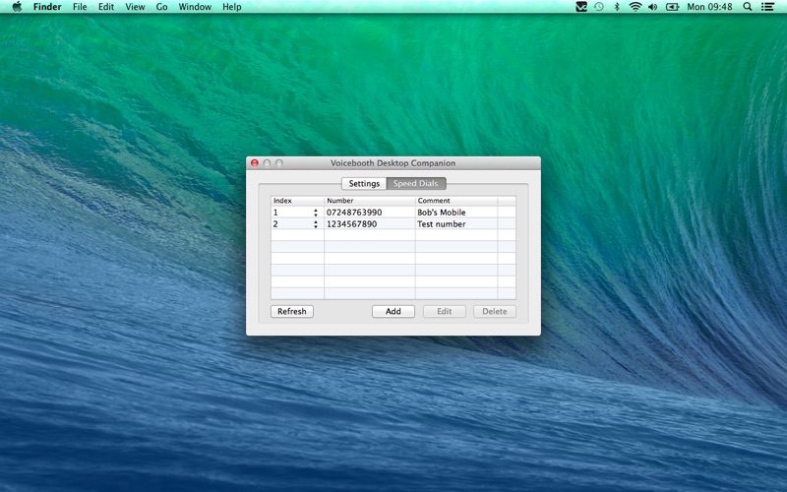Change index stepper for row 1

coord(316,213)
